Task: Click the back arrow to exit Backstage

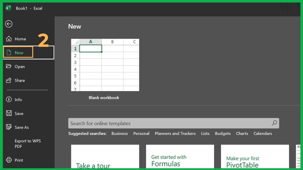Action: tap(9, 24)
